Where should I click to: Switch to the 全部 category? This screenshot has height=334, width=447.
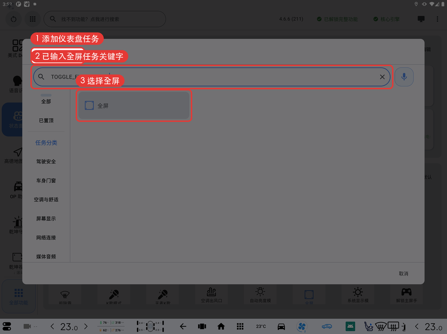tap(46, 101)
